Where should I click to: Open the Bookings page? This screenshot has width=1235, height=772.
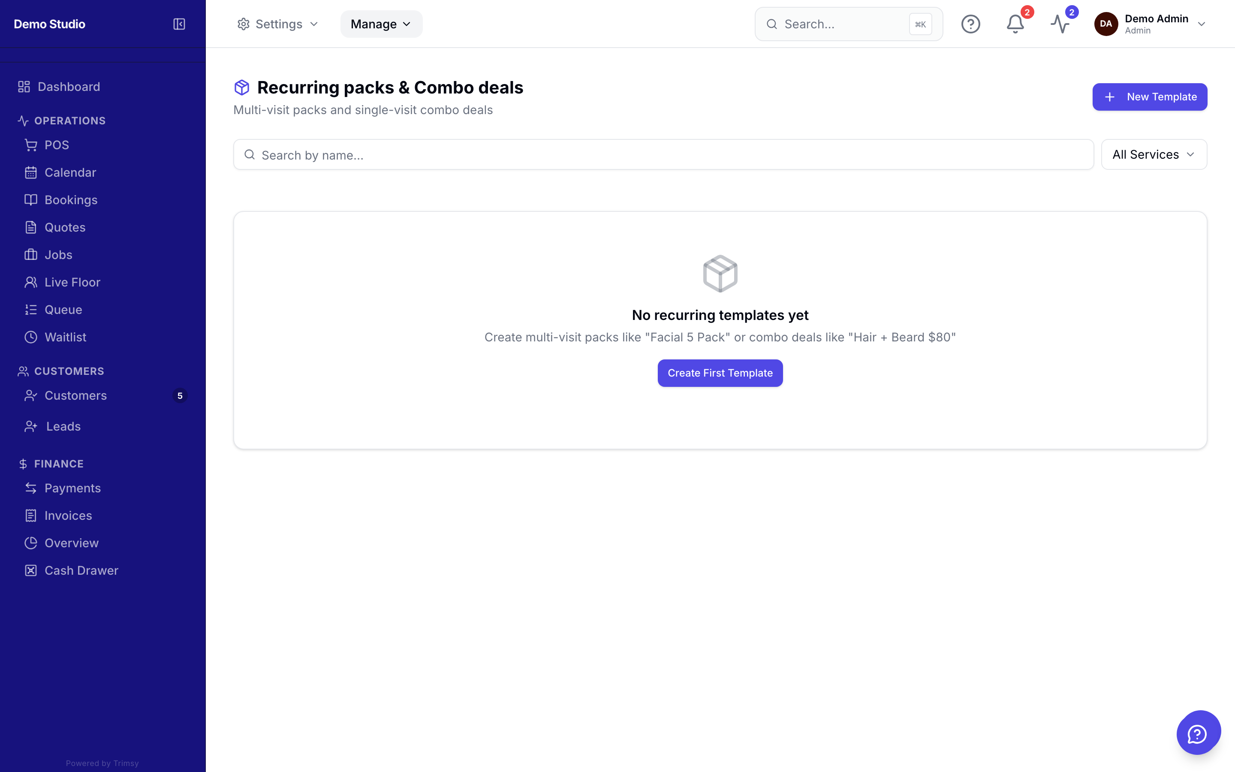[x=70, y=200]
